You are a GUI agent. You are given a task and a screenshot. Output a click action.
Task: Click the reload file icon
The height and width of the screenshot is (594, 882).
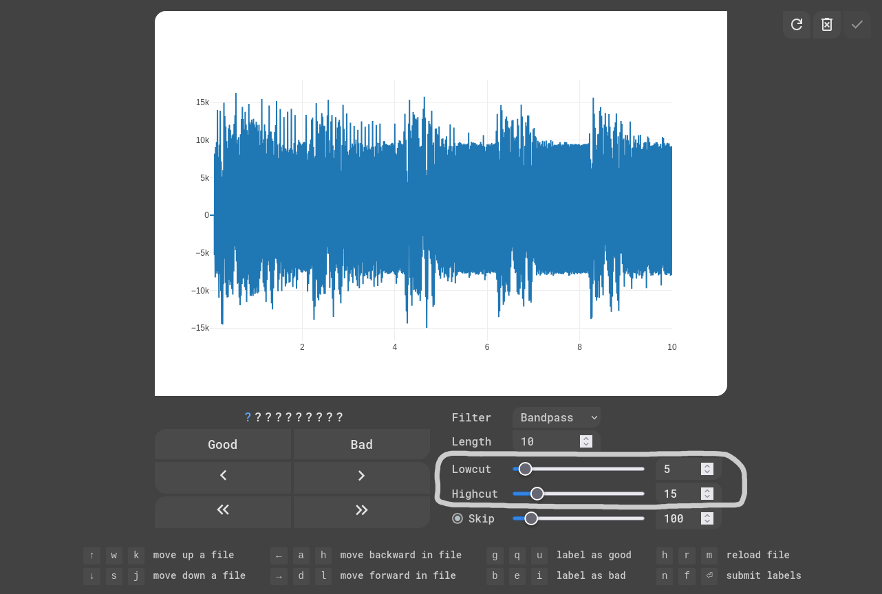point(796,25)
